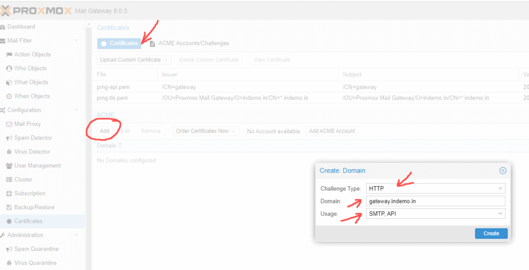Collapse the Administration section

76,235
